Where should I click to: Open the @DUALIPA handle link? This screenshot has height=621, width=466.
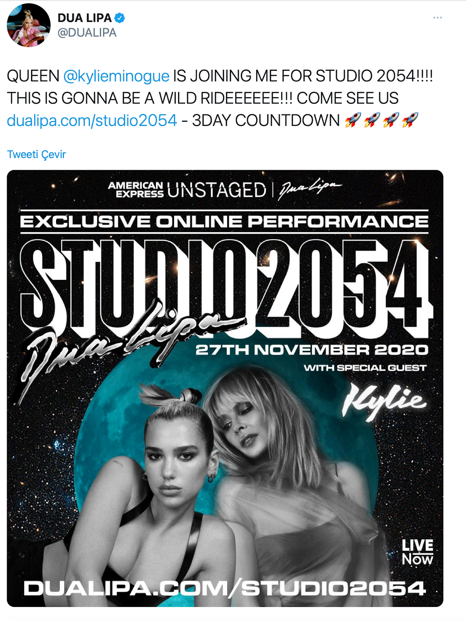pyautogui.click(x=87, y=33)
